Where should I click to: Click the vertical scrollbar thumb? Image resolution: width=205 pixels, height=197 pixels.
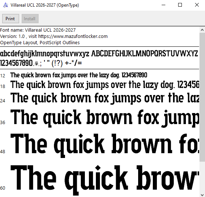click(x=202, y=97)
